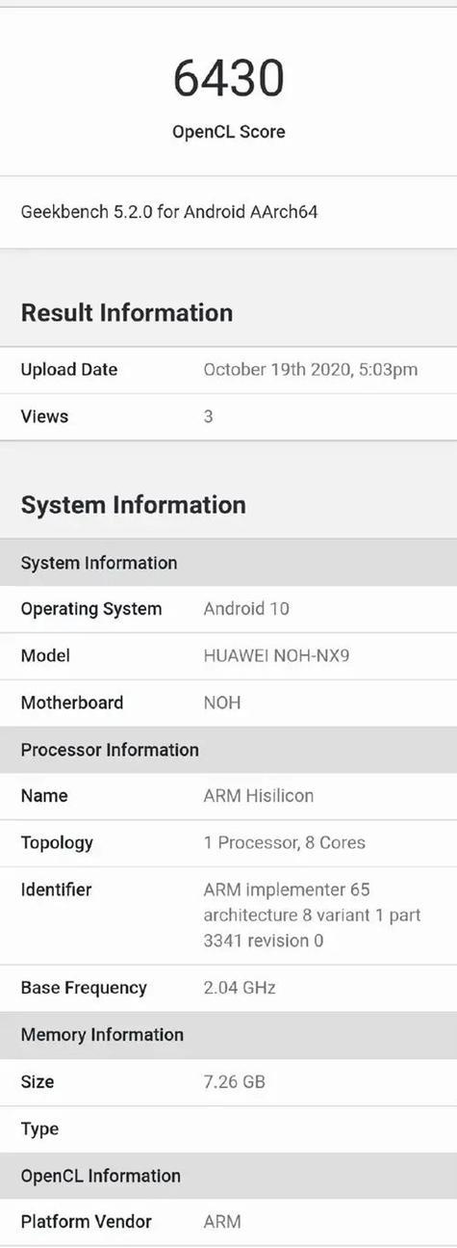
Task: Select the memory Size value 7.26 GB
Action: pyautogui.click(x=235, y=1081)
